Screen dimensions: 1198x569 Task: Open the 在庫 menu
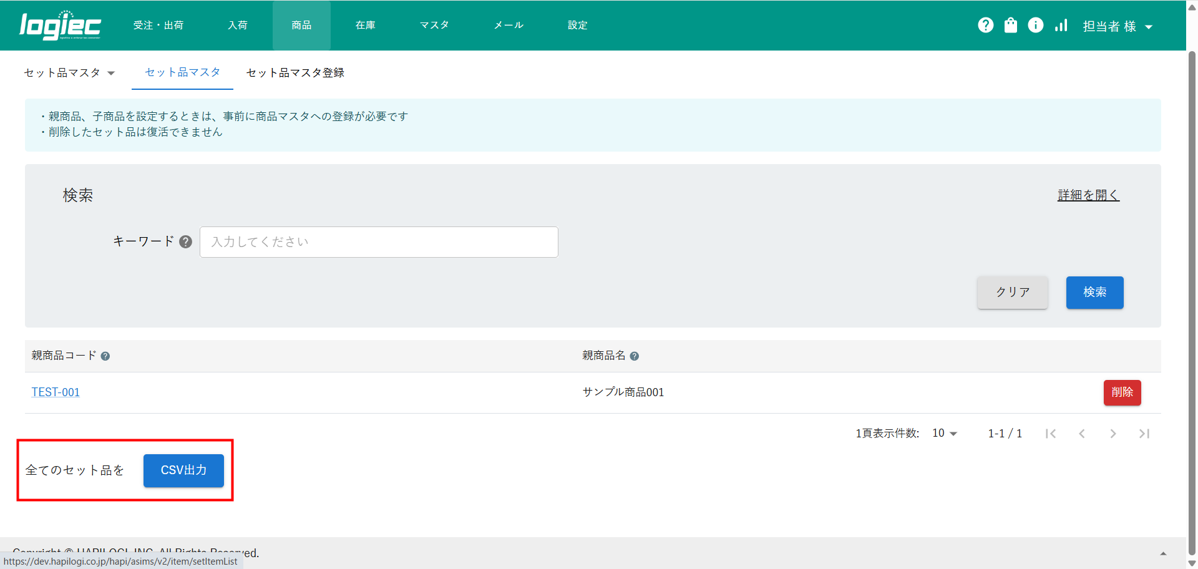click(x=365, y=26)
